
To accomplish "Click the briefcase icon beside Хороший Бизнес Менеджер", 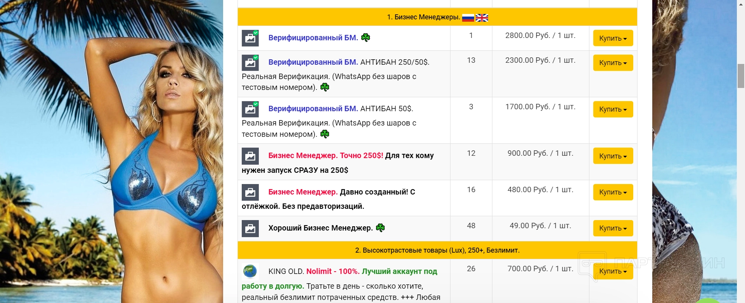I will pos(250,228).
